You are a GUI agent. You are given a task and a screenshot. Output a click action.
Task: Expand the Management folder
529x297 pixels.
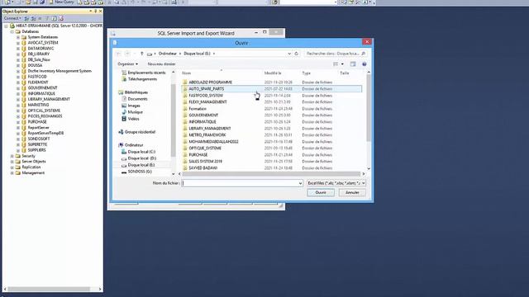tap(12, 172)
